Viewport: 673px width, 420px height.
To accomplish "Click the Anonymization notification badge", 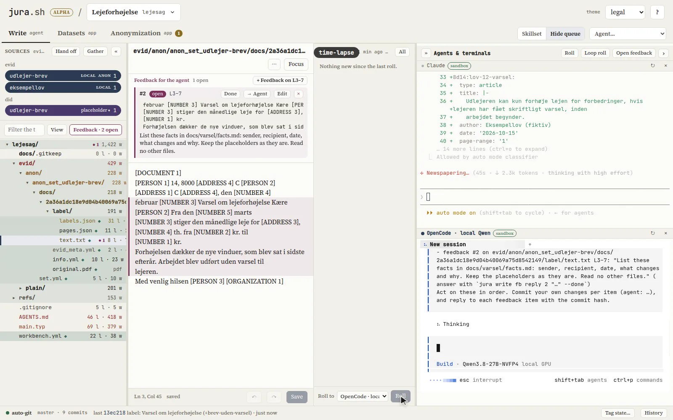I will (x=179, y=33).
